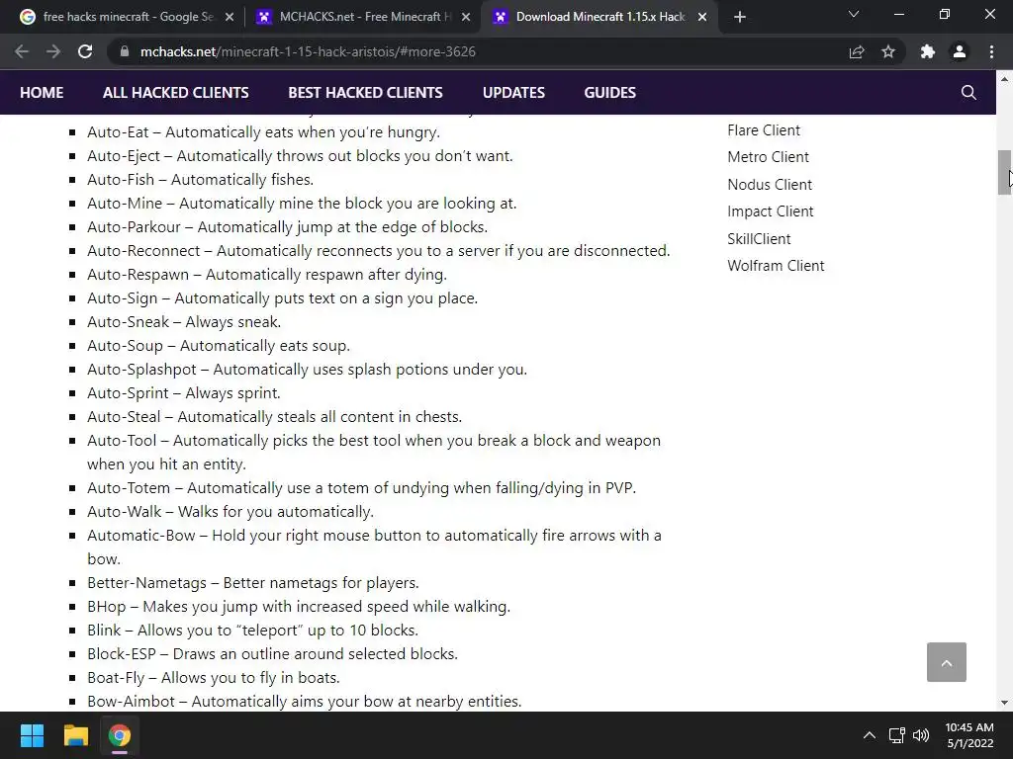1013x759 pixels.
Task: Click the scrollbar down arrow
Action: coord(1004,703)
